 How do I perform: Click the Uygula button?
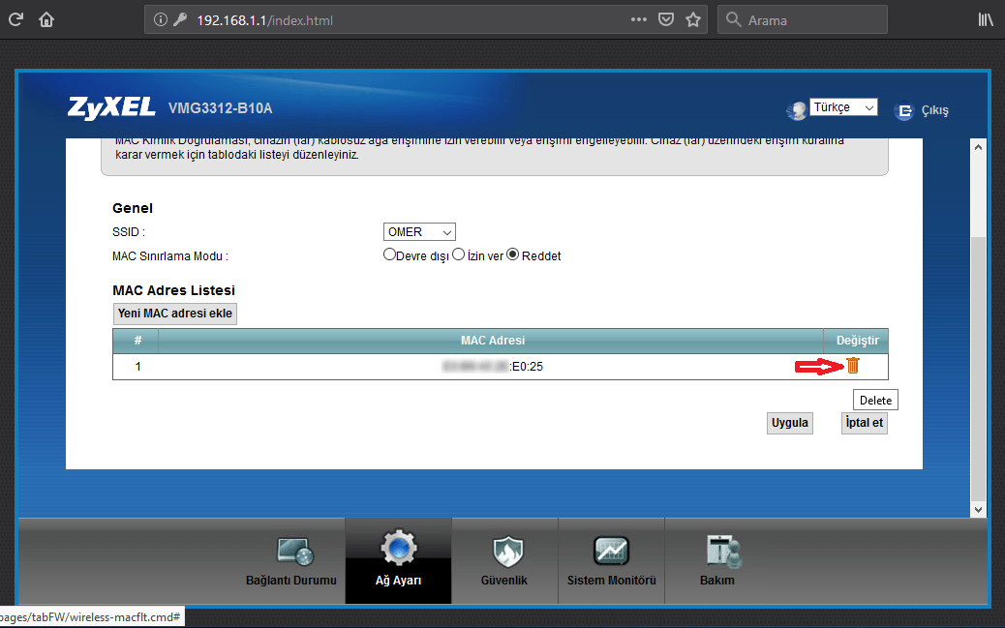790,423
